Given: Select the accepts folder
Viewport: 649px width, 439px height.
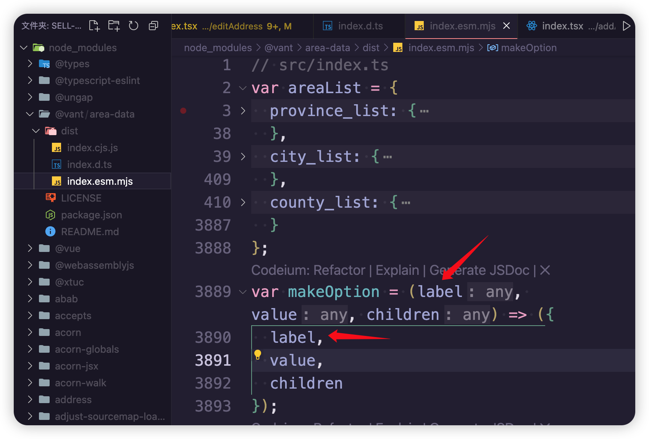Looking at the screenshot, I should pos(92,316).
